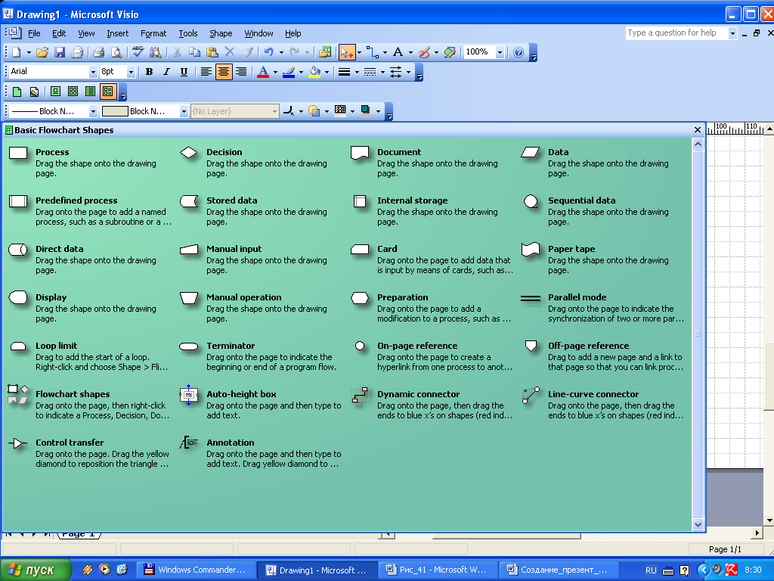Viewport: 774px width, 581px height.
Task: Switch to Windows Commander taskbar button
Action: click(x=196, y=570)
